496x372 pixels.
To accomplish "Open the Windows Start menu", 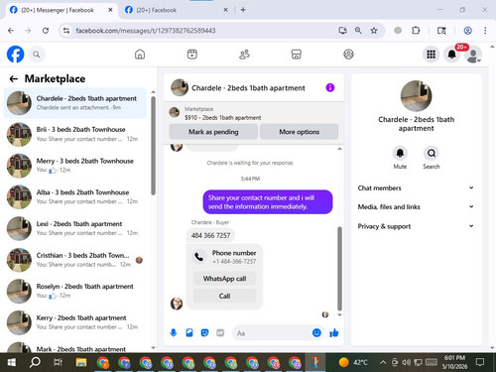I will pos(12,362).
